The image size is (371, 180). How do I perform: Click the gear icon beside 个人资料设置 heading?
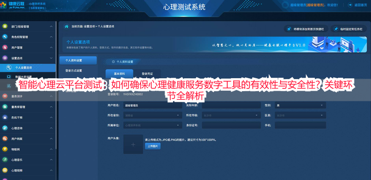pos(113,62)
